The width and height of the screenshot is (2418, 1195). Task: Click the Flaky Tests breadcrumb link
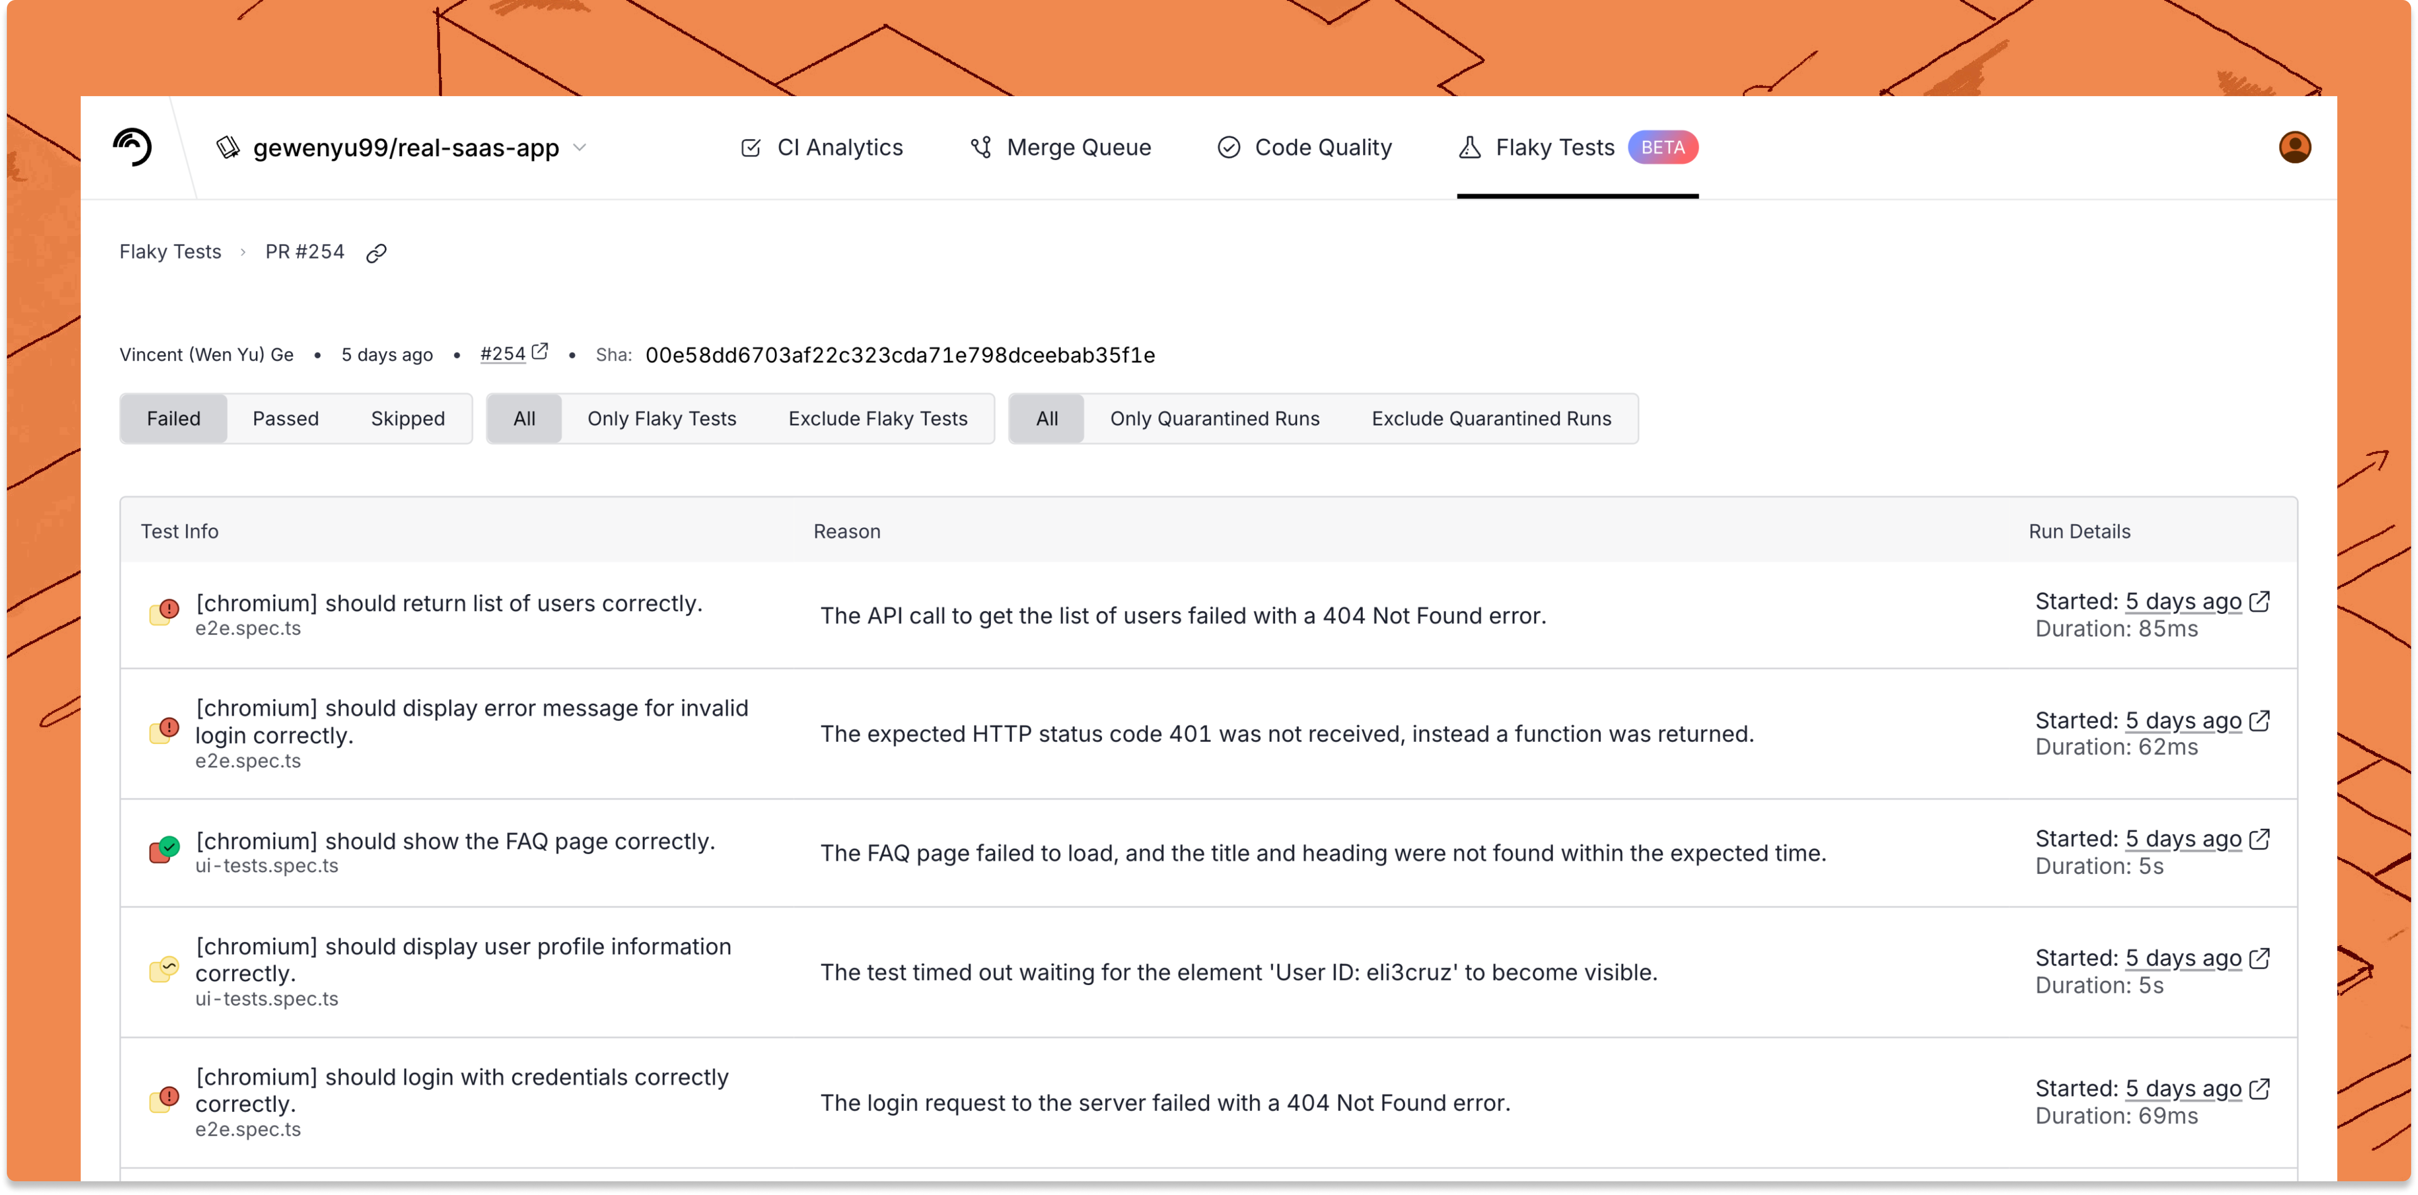(x=170, y=252)
